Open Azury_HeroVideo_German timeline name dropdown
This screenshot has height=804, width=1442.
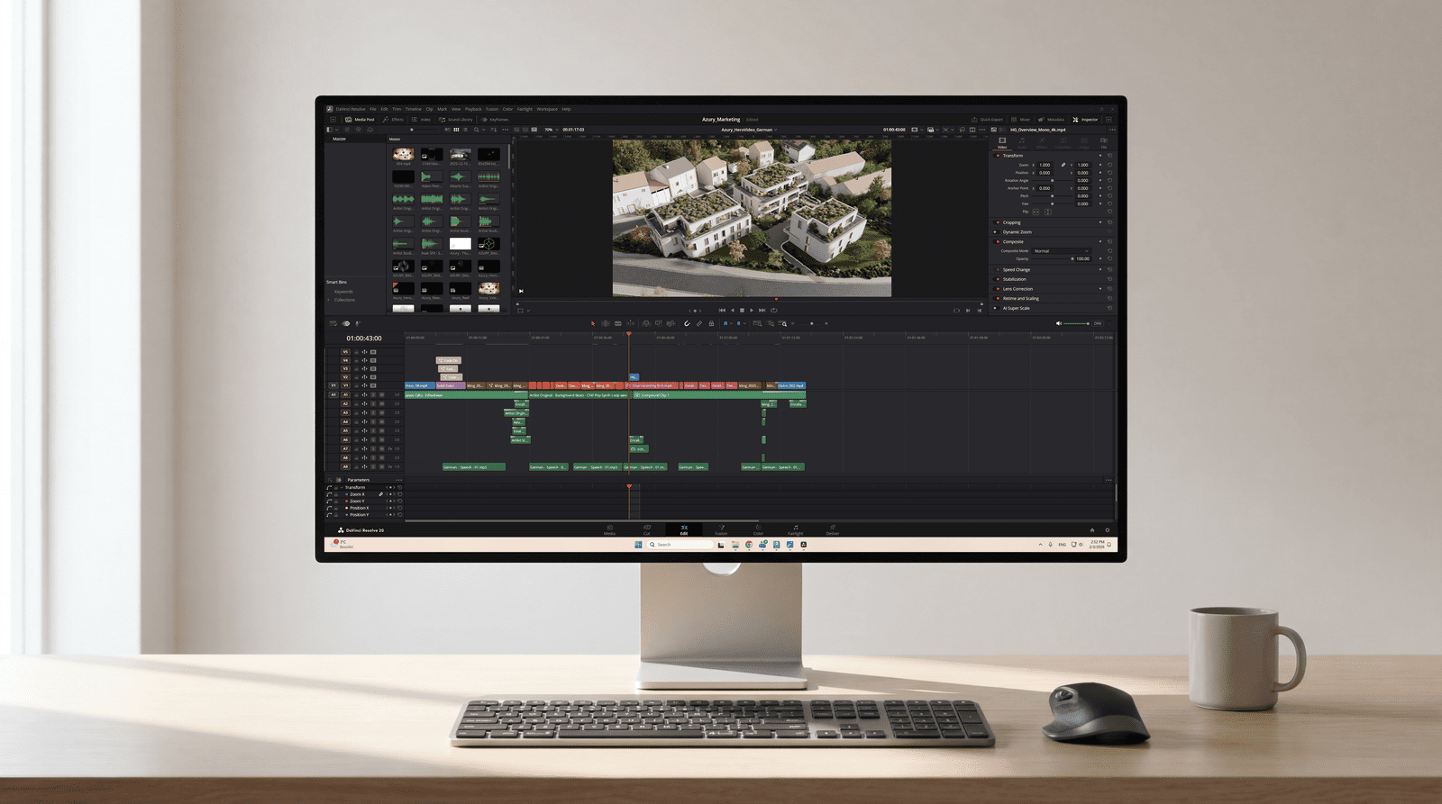[x=748, y=130]
